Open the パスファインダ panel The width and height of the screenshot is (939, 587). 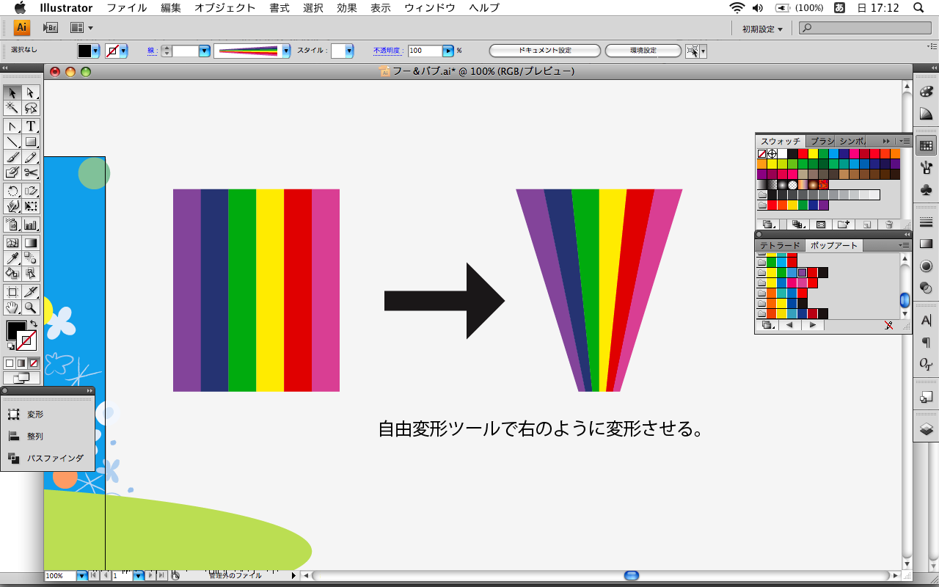(x=47, y=458)
